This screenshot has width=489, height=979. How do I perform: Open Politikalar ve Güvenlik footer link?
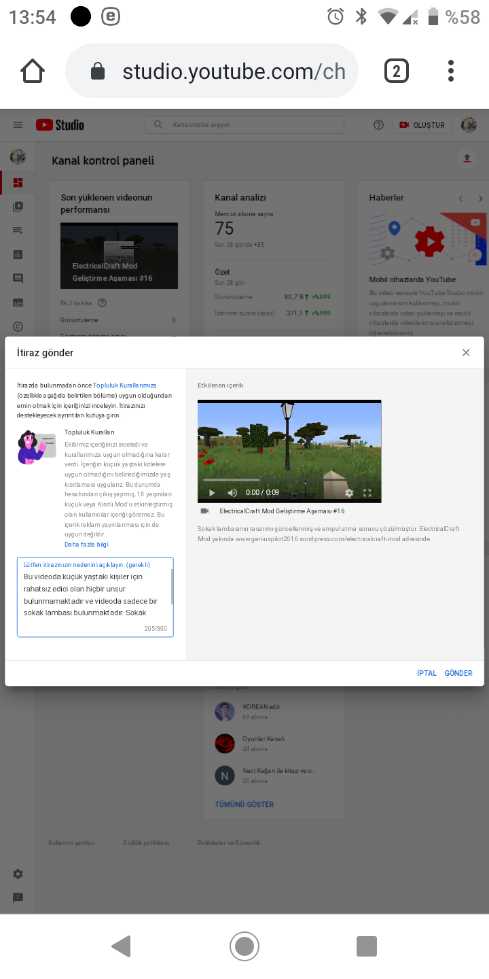point(229,843)
